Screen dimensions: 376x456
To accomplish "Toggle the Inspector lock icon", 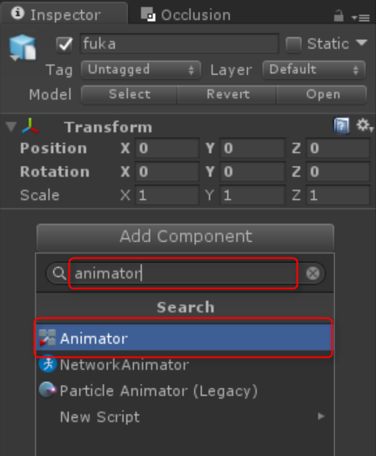I will (x=339, y=16).
